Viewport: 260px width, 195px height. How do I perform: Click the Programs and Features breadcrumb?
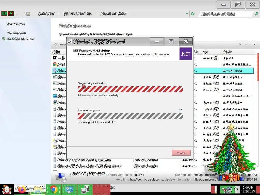[113, 14]
